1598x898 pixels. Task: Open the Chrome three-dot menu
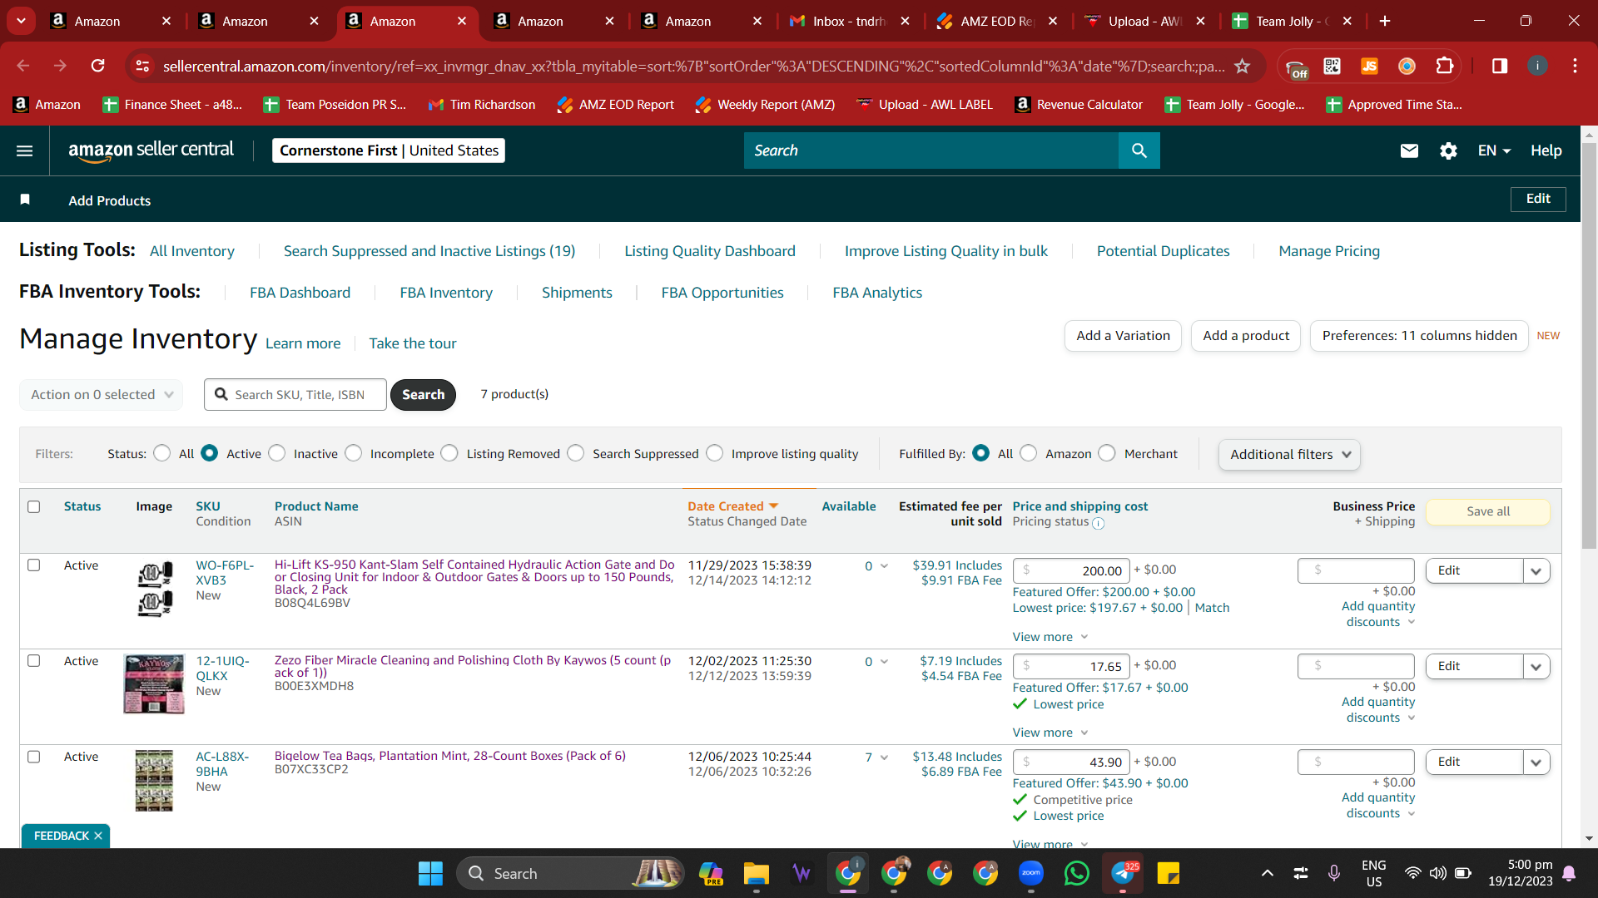coord(1575,66)
